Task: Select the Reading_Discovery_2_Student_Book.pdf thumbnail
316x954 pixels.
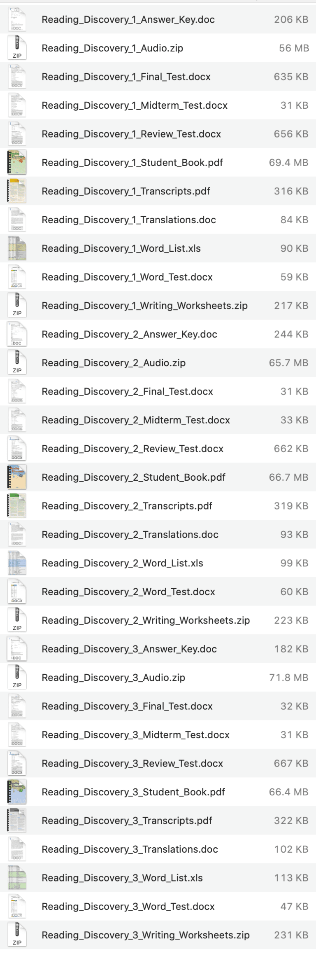Action: (17, 477)
